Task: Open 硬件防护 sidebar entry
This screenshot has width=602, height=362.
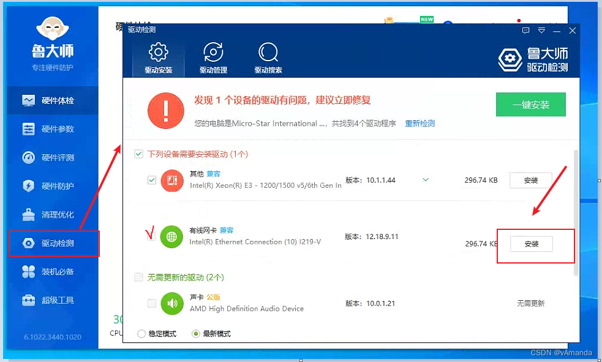Action: (53, 186)
